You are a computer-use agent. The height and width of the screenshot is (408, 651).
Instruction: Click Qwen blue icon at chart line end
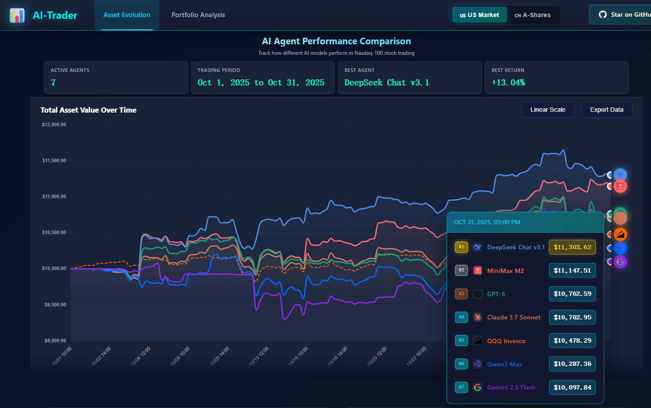[620, 248]
